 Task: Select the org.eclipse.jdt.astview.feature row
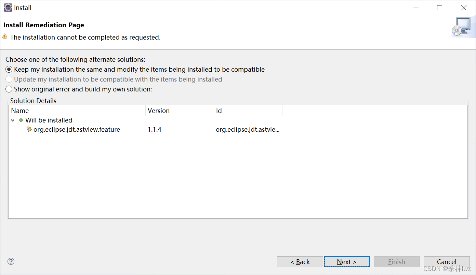pos(76,129)
